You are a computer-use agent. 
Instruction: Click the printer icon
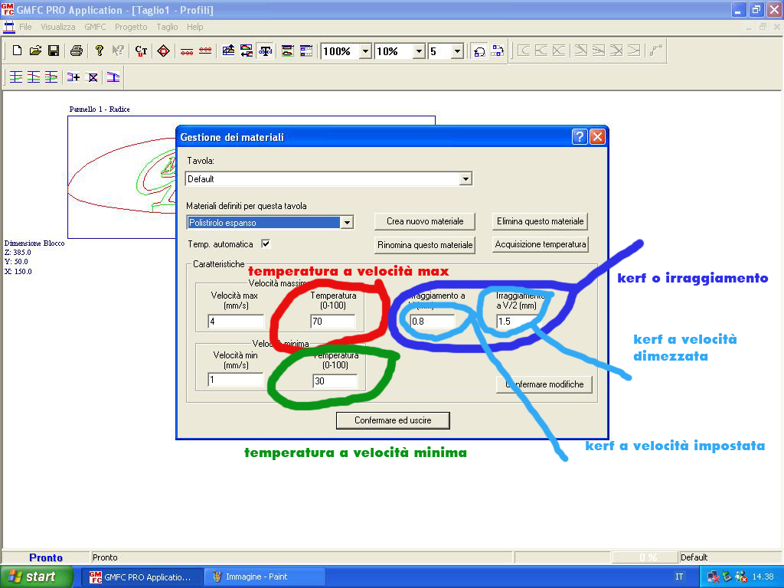click(x=77, y=51)
